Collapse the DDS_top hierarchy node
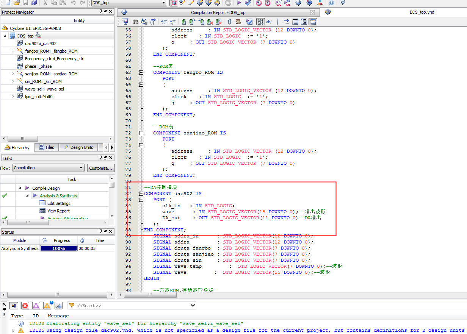467x334 pixels. [x=5, y=36]
